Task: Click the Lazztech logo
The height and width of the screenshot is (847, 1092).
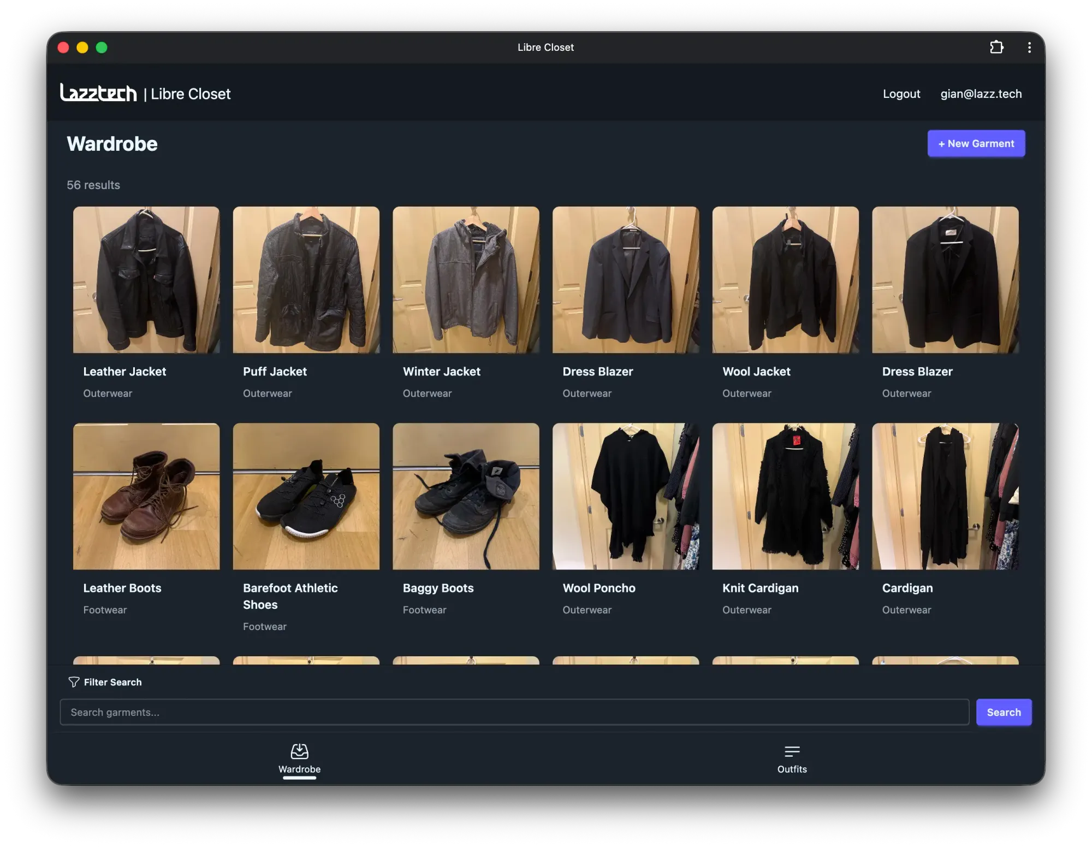Action: (99, 93)
